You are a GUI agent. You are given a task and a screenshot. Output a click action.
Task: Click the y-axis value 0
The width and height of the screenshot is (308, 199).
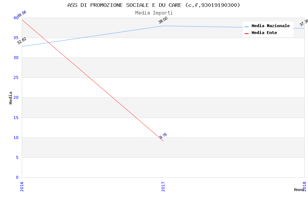pyautogui.click(x=17, y=177)
